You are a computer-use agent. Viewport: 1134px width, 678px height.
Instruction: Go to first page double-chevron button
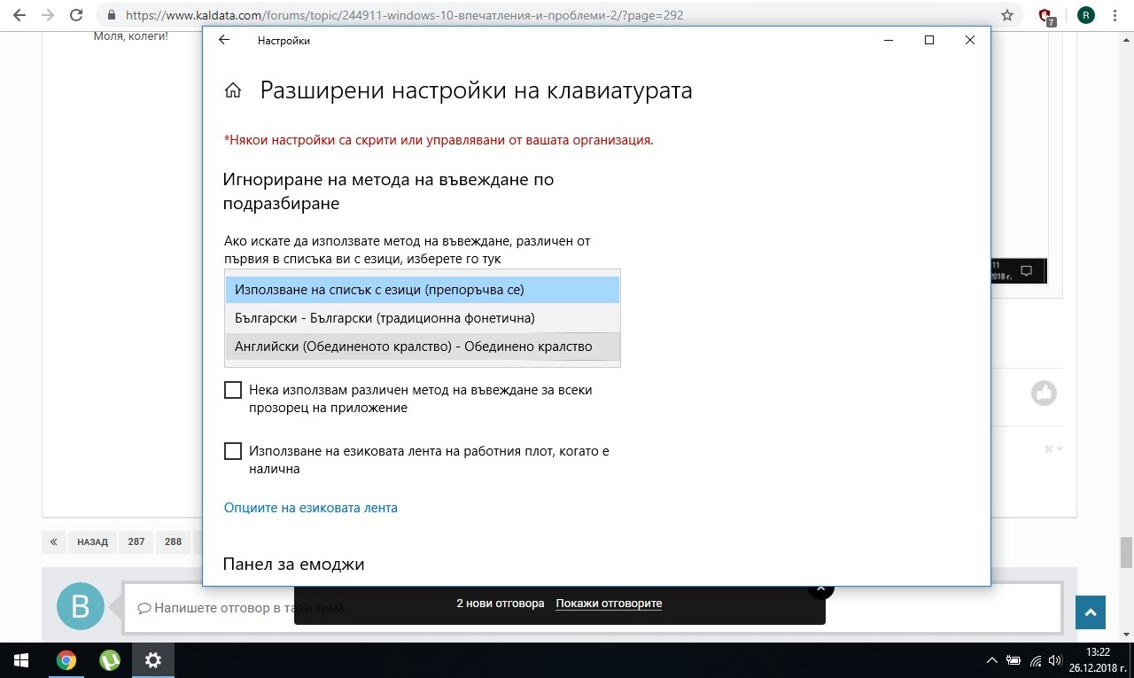coord(54,542)
